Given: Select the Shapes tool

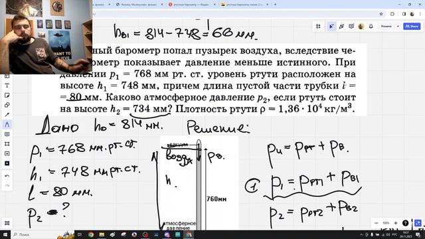Looking at the screenshot, I should coord(7,105).
